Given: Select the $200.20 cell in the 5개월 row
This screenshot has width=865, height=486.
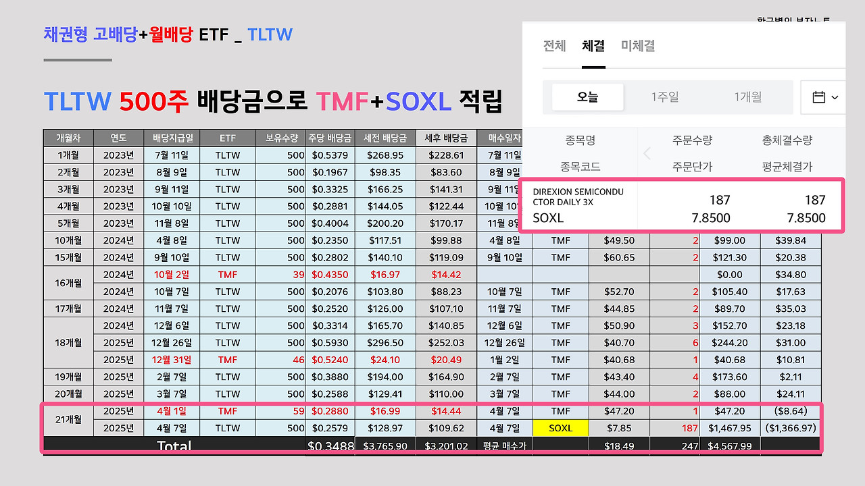Looking at the screenshot, I should pos(385,223).
